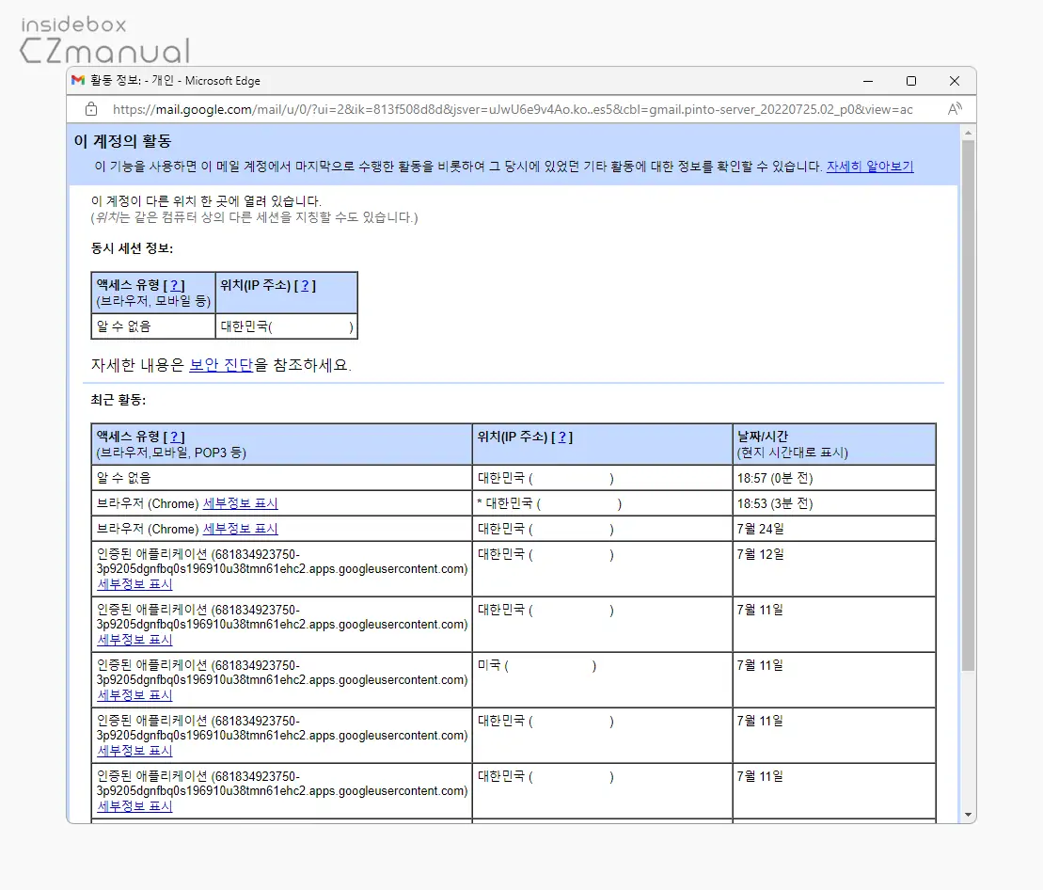1043x890 pixels.
Task: Select '알 수 없음' cell in session table
Action: [153, 326]
